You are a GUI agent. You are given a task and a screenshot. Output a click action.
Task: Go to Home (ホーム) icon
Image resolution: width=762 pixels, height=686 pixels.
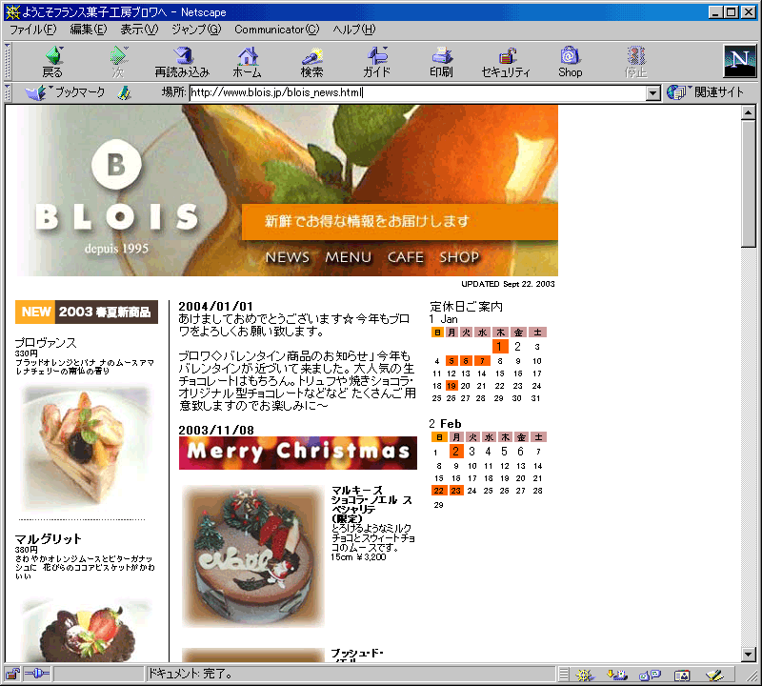coord(248,62)
